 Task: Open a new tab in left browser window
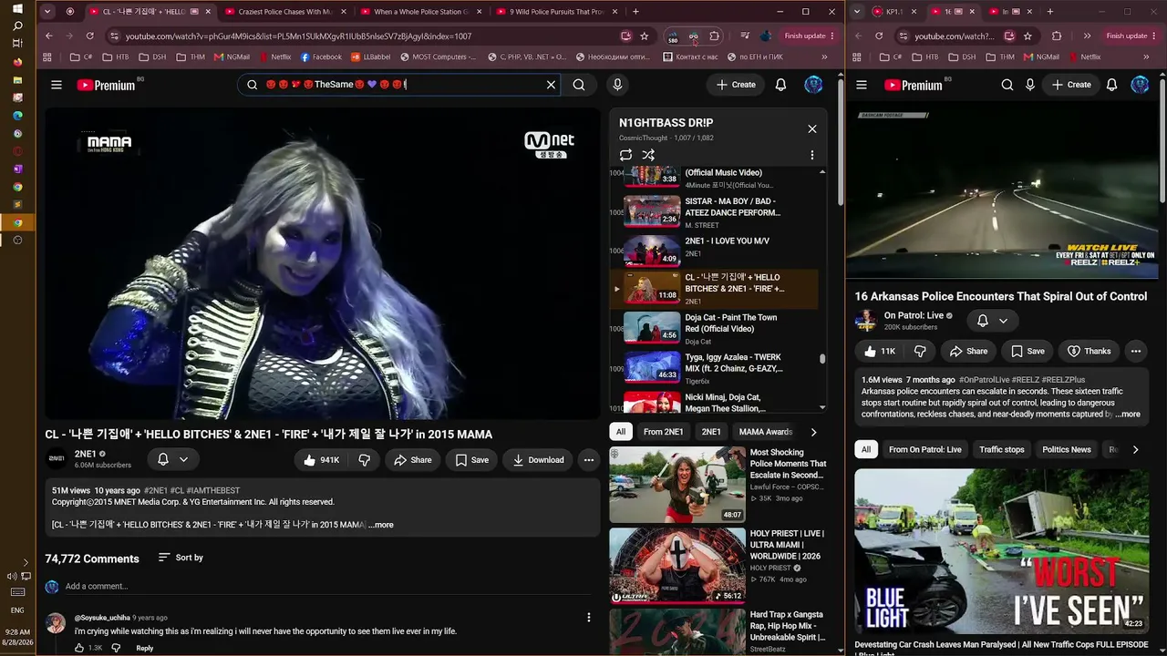635,12
